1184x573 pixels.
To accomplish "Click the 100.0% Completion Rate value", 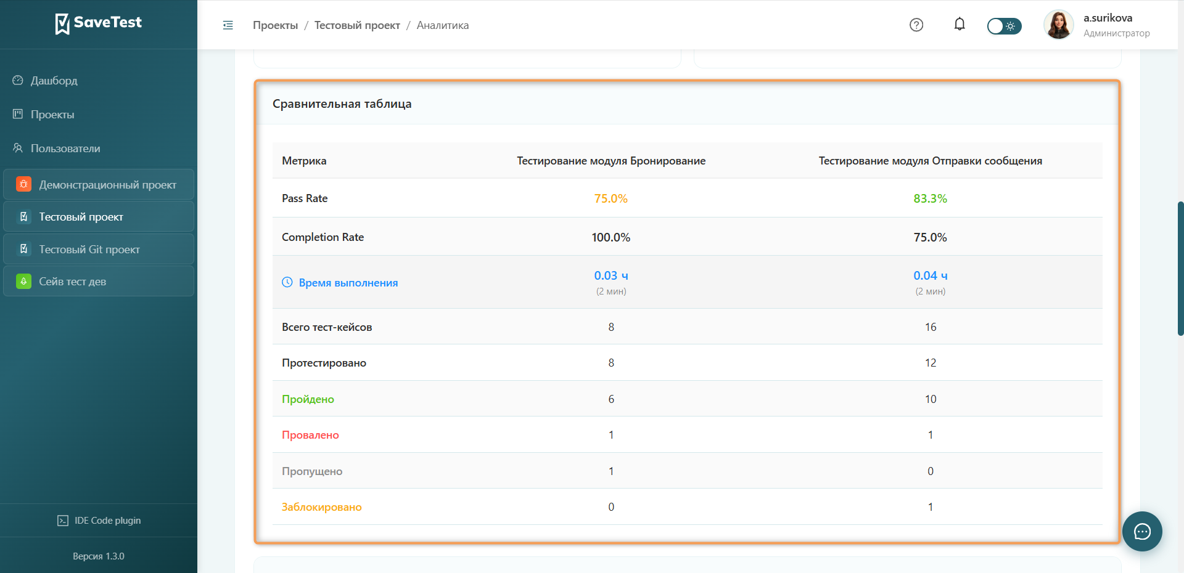I will click(611, 237).
